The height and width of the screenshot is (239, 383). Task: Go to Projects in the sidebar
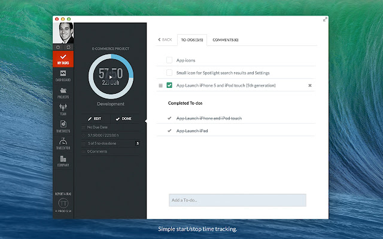pos(63,93)
